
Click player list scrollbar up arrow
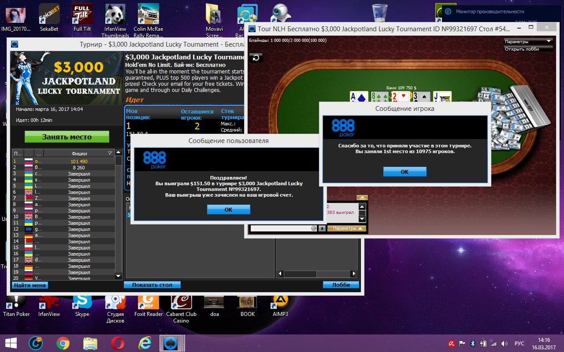118,153
